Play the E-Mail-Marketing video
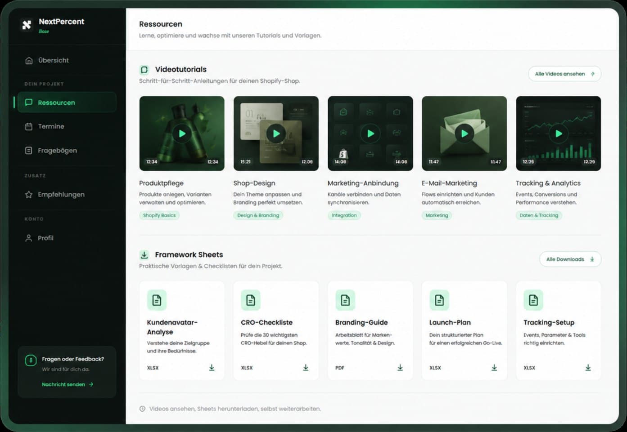 (464, 134)
